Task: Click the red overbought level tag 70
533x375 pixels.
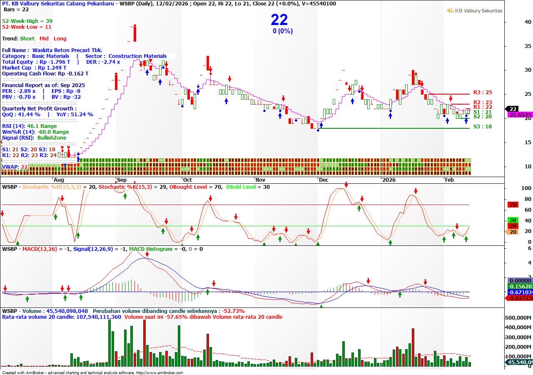Action: point(513,205)
